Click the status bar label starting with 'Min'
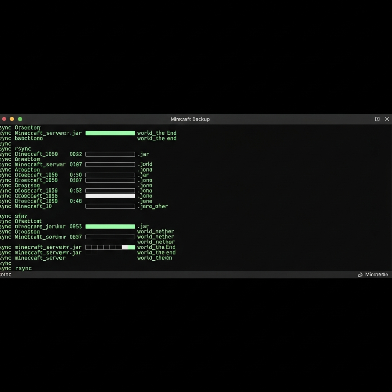Image resolution: width=392 pixels, height=392 pixels. pyautogui.click(x=377, y=274)
